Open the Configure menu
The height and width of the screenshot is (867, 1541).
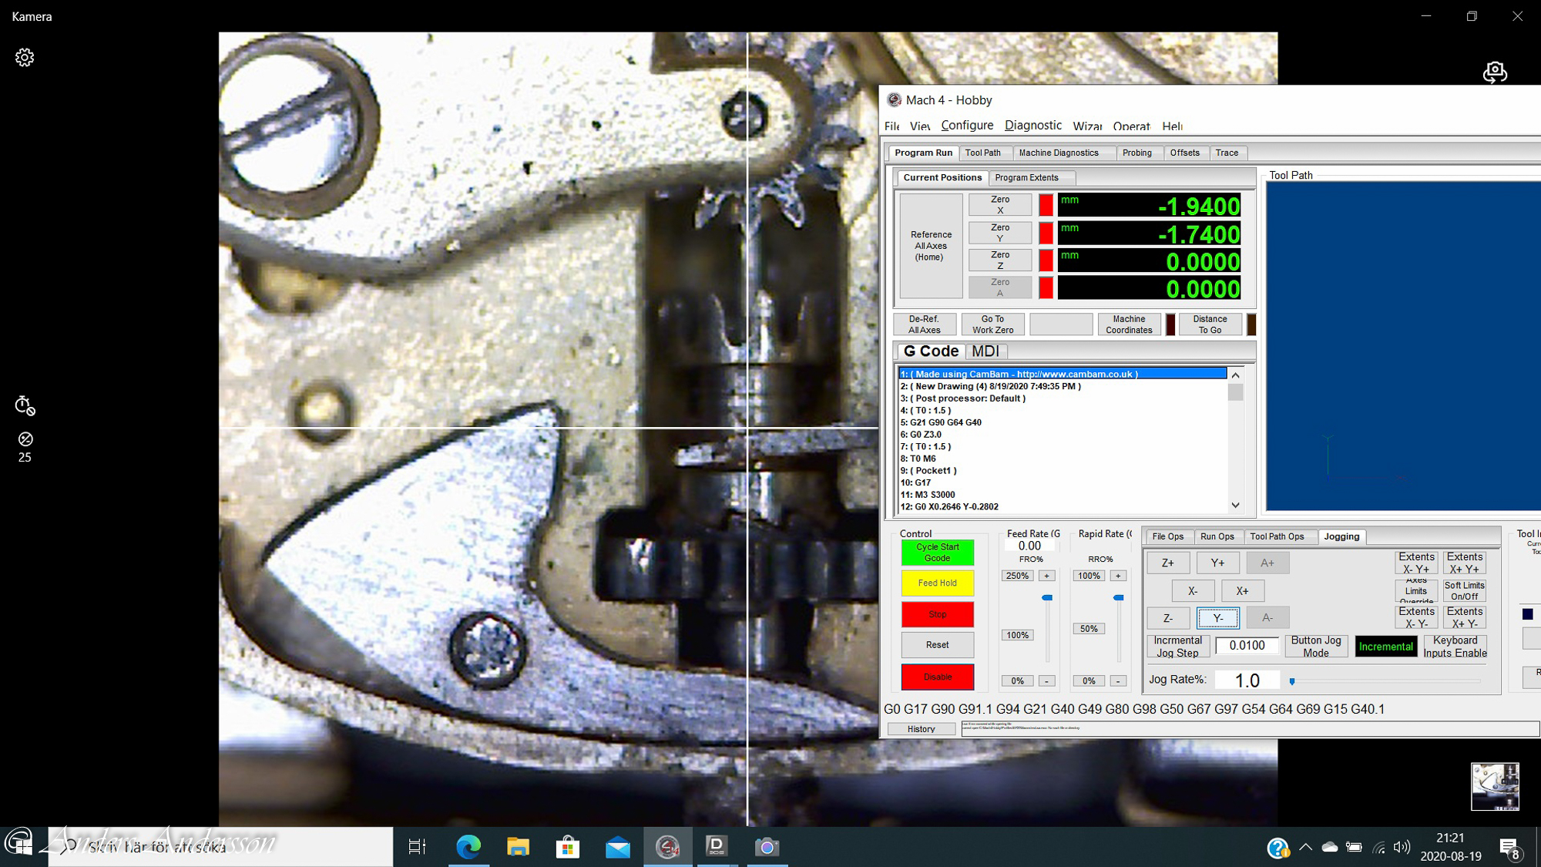(967, 126)
